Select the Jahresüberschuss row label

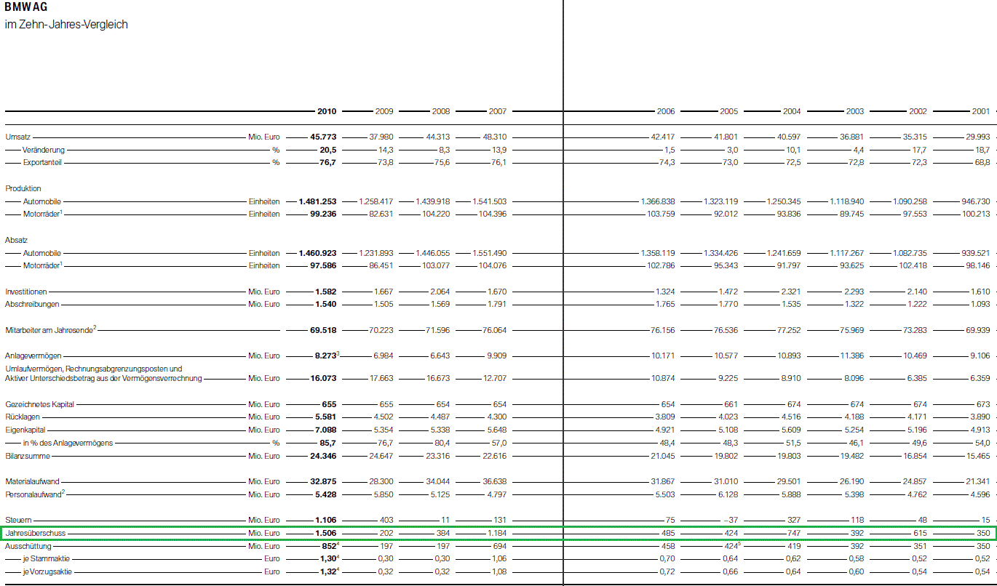pyautogui.click(x=36, y=533)
